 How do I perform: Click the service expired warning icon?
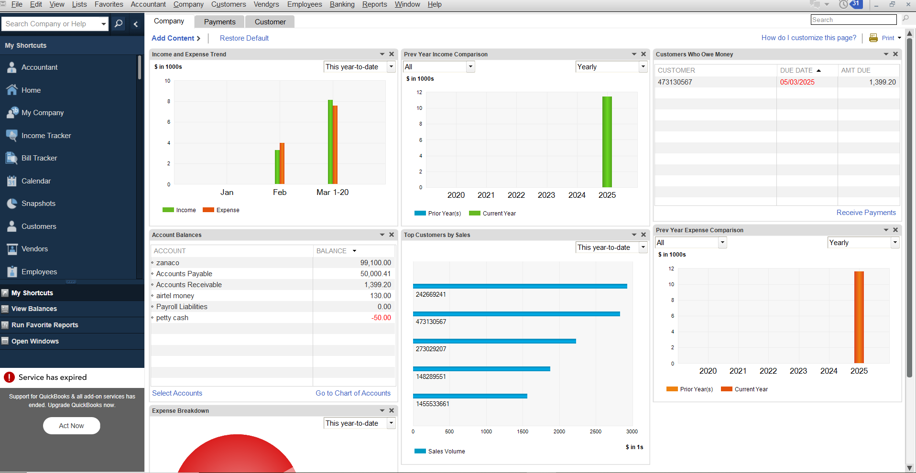[x=9, y=377]
